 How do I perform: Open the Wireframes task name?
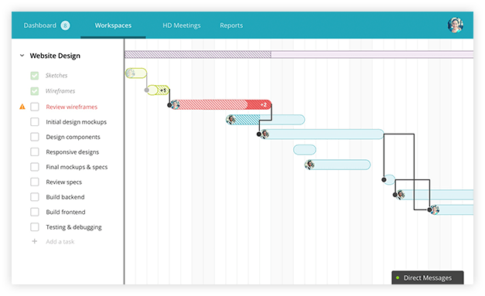pos(60,91)
